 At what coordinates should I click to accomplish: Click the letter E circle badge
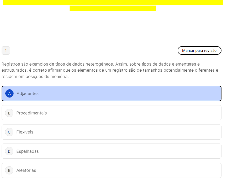9,170
